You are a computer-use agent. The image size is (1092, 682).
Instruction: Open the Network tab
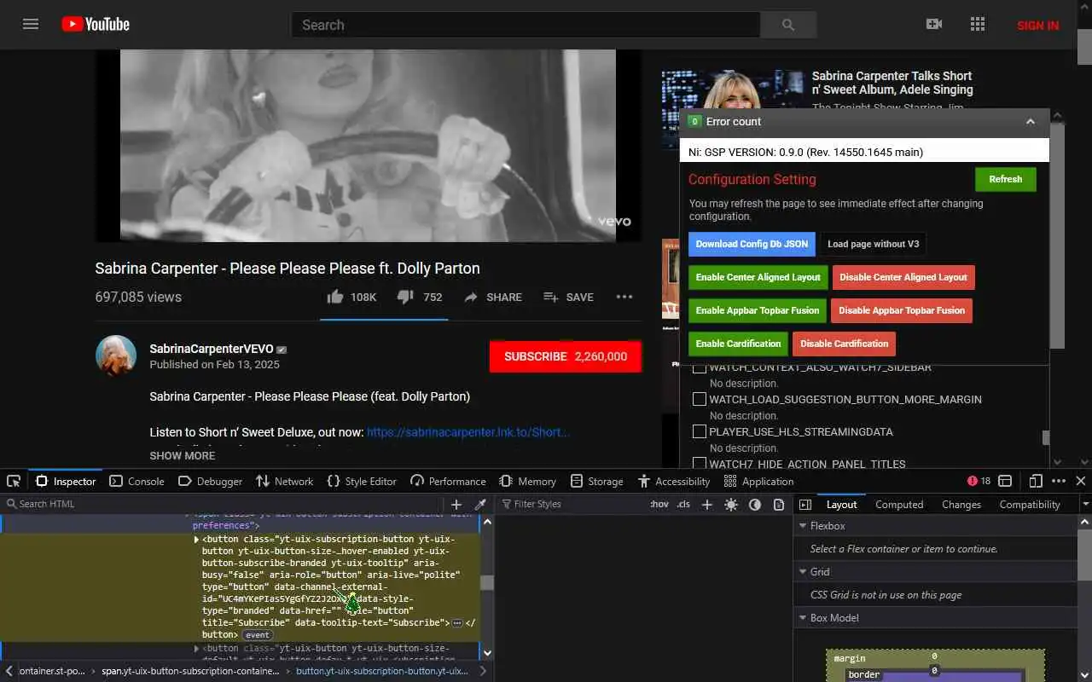pos(284,481)
